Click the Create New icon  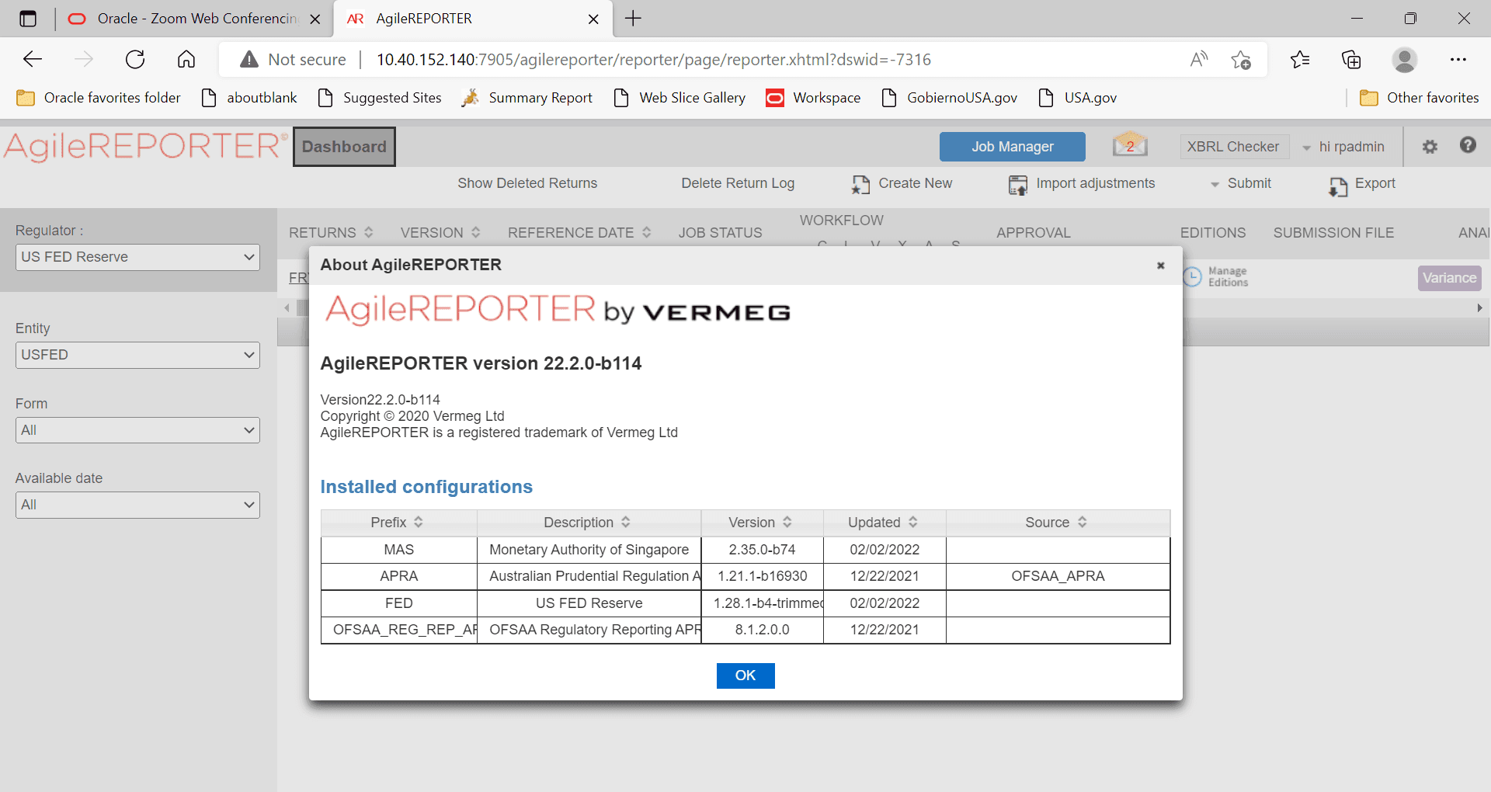click(x=860, y=185)
